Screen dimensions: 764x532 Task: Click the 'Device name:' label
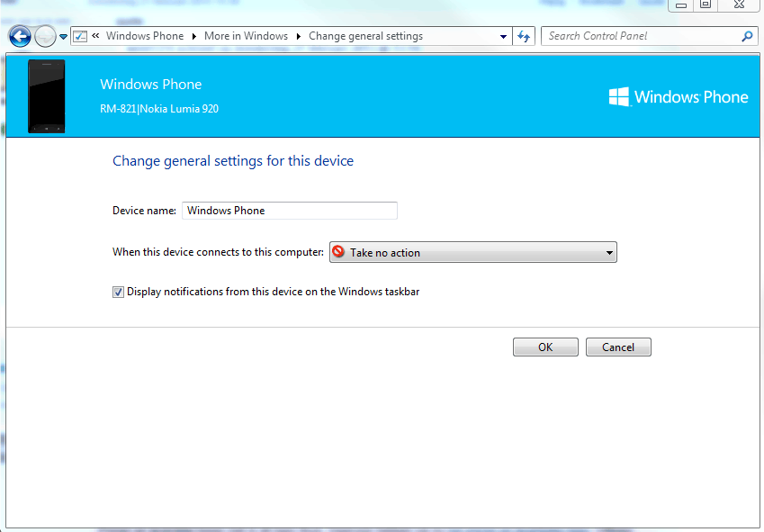pyautogui.click(x=144, y=211)
